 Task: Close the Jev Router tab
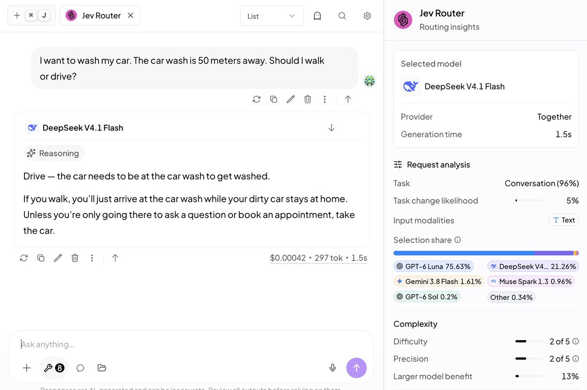(x=130, y=15)
